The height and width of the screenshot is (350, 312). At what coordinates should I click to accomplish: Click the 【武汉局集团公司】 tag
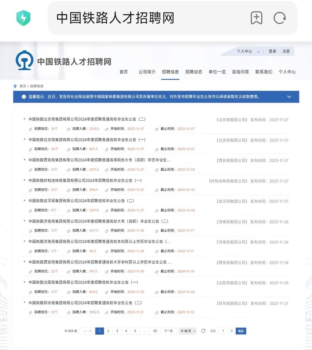(x=232, y=201)
